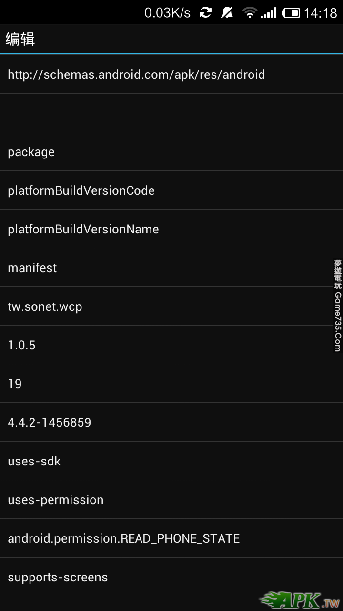Tap the battery icon
The width and height of the screenshot is (343, 611).
tap(291, 13)
